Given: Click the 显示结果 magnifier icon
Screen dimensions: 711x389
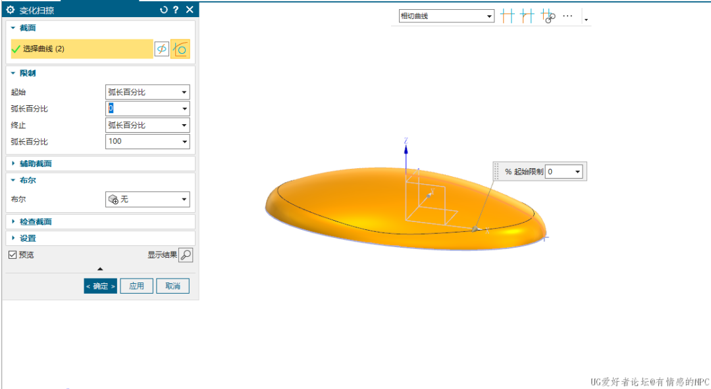Looking at the screenshot, I should pos(186,255).
